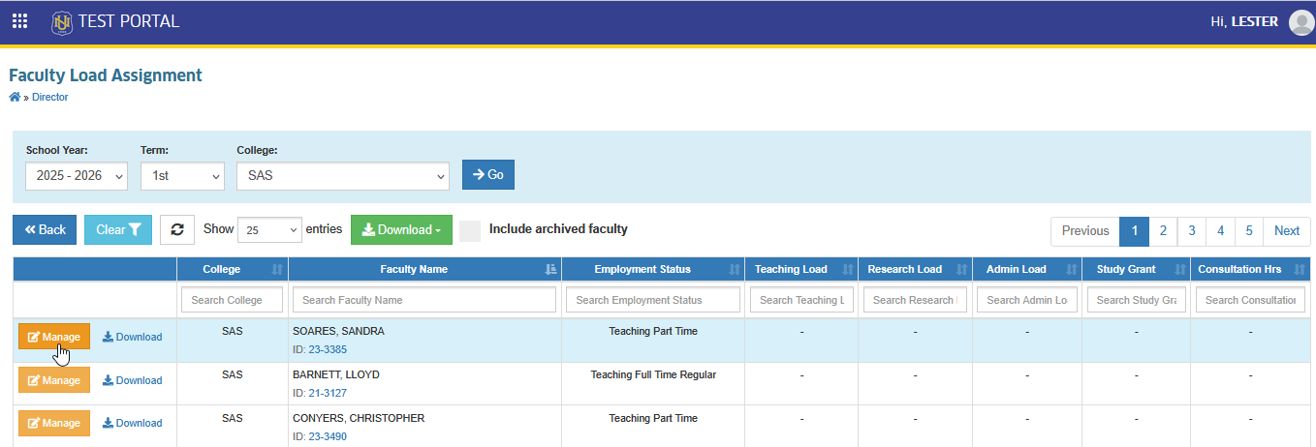This screenshot has width=1316, height=447.
Task: Open the School Year dropdown
Action: [x=77, y=175]
